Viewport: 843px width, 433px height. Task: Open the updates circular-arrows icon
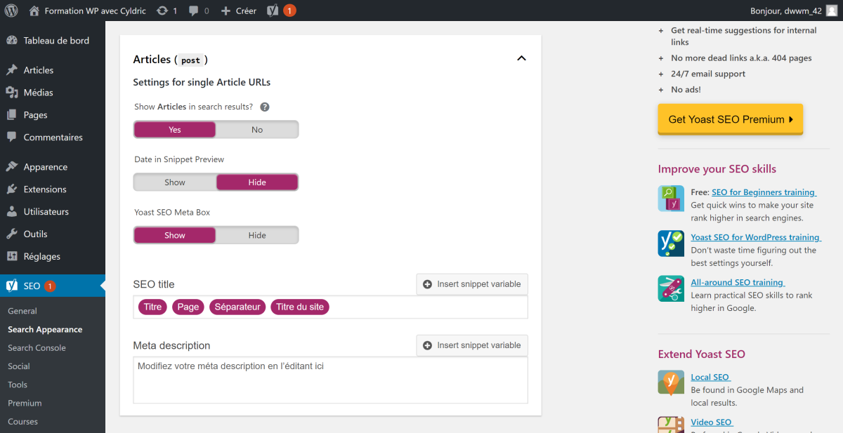click(162, 11)
